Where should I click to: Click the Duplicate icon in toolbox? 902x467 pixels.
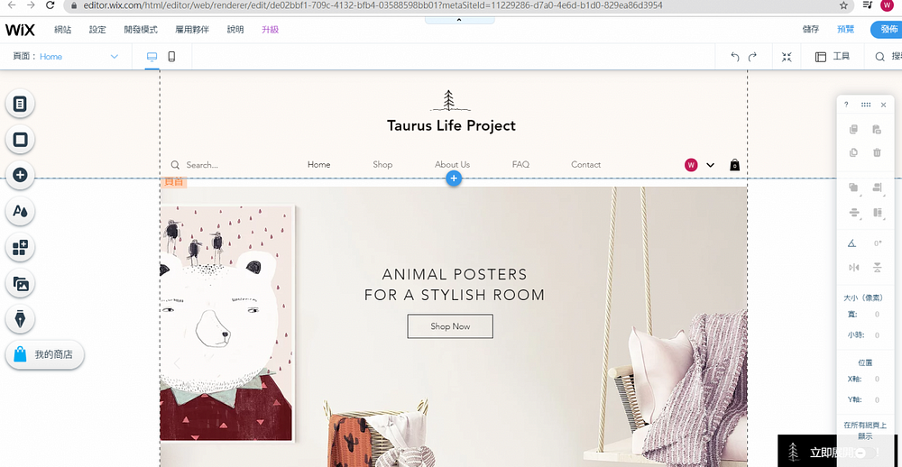853,152
